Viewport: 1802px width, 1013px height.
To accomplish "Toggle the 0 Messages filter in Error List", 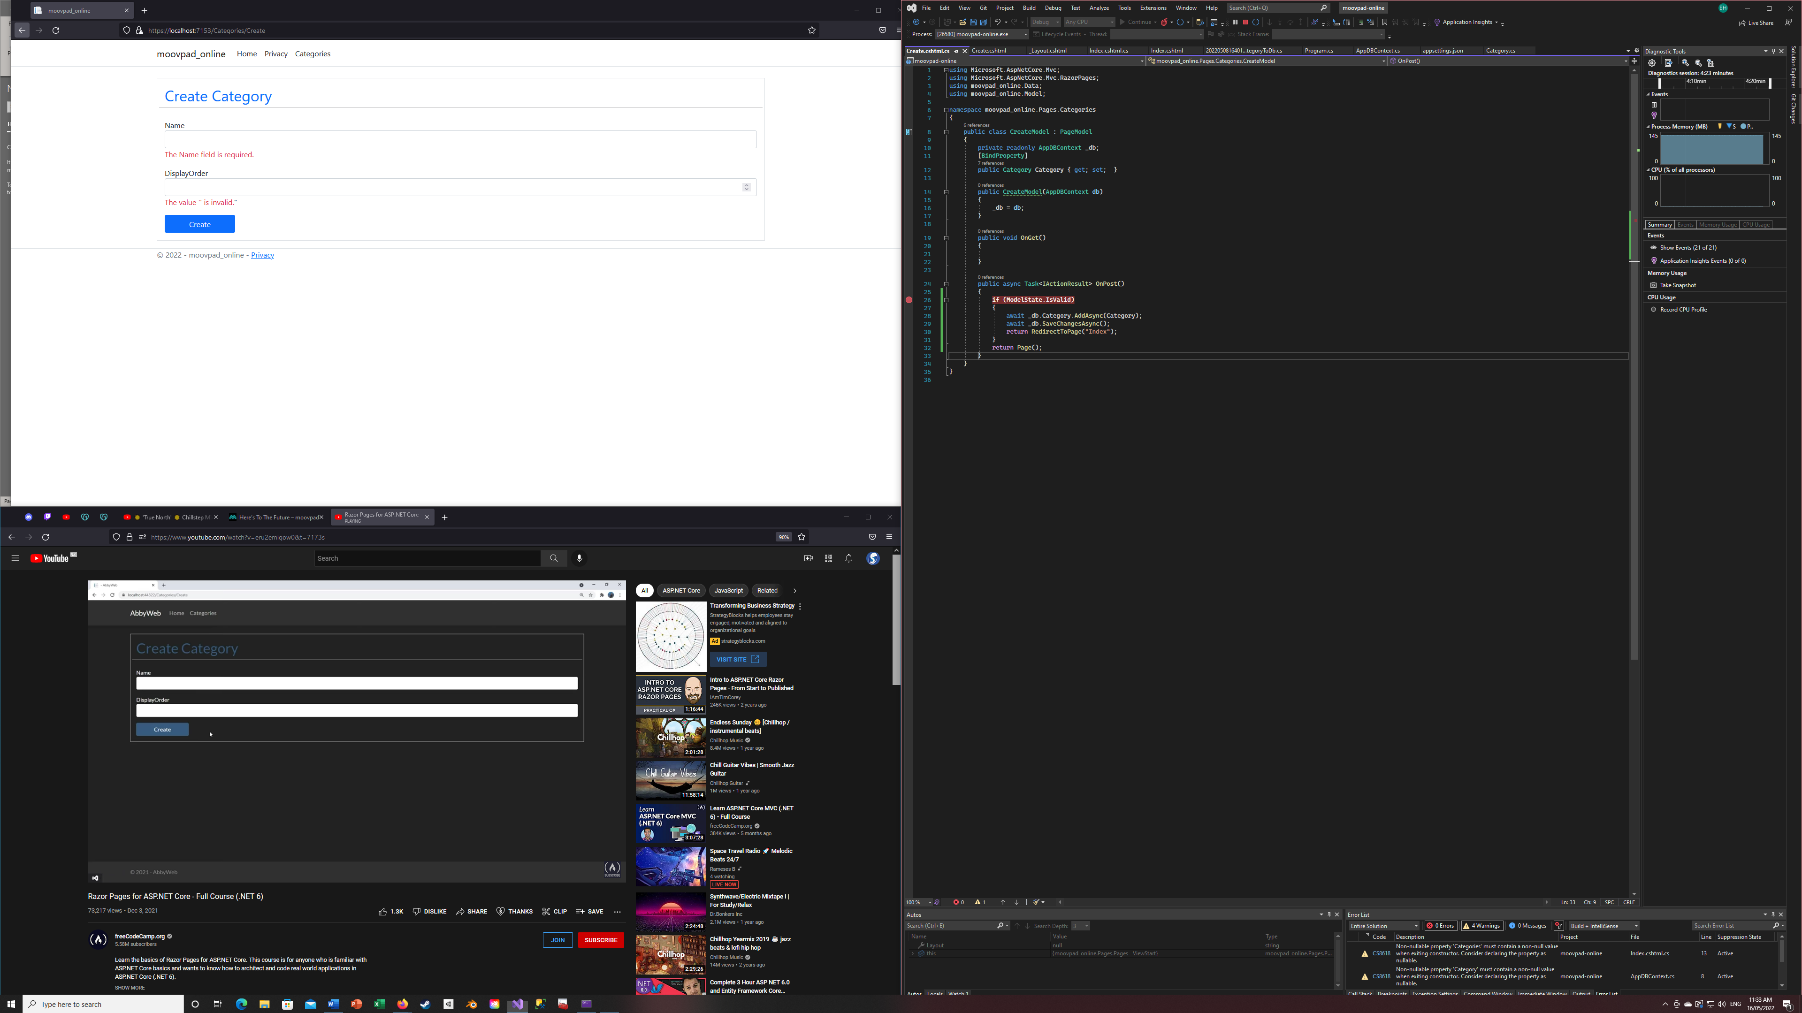I will click(x=1527, y=926).
